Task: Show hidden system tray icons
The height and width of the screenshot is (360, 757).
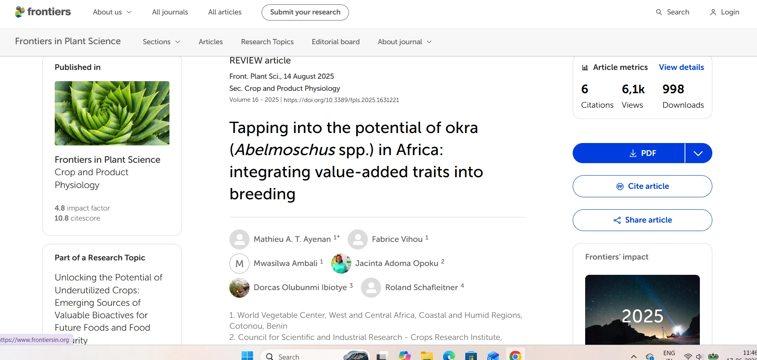Action: pyautogui.click(x=634, y=356)
